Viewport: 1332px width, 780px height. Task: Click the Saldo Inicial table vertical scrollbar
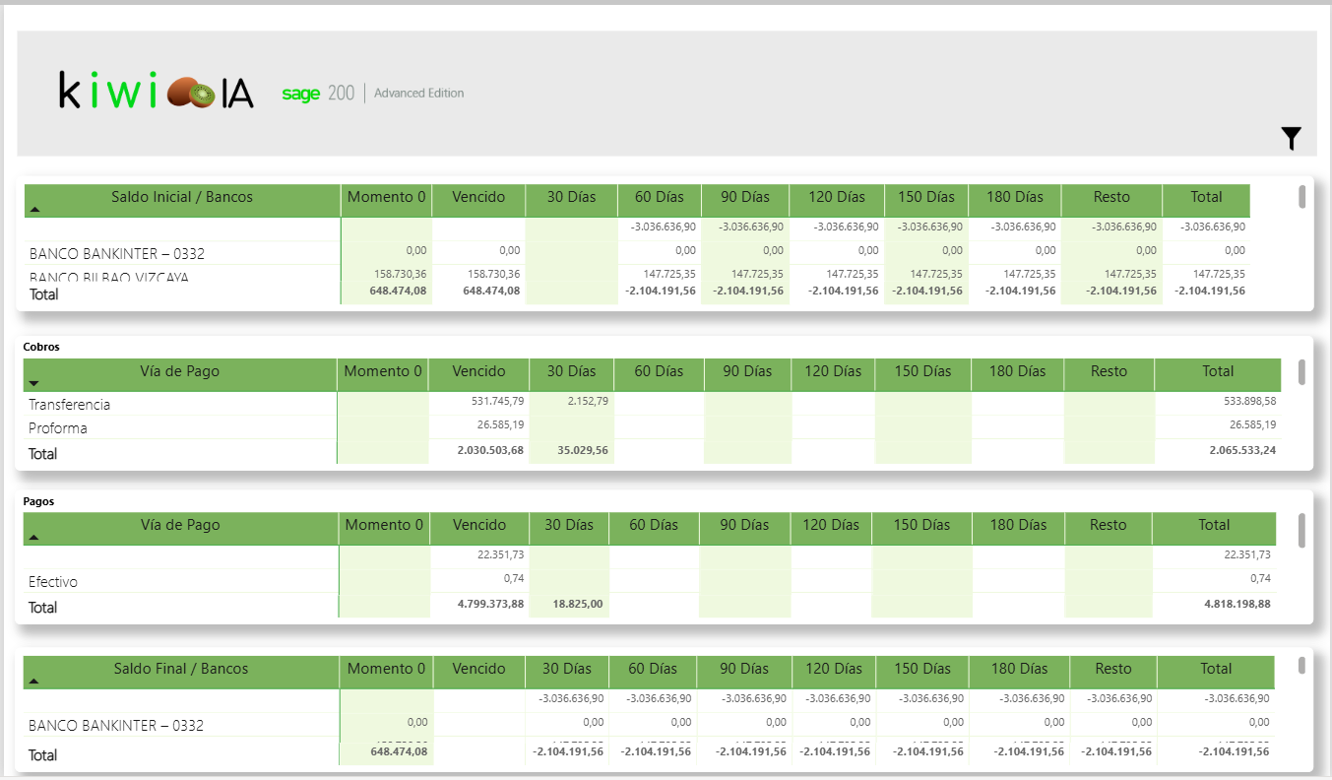coord(1301,197)
